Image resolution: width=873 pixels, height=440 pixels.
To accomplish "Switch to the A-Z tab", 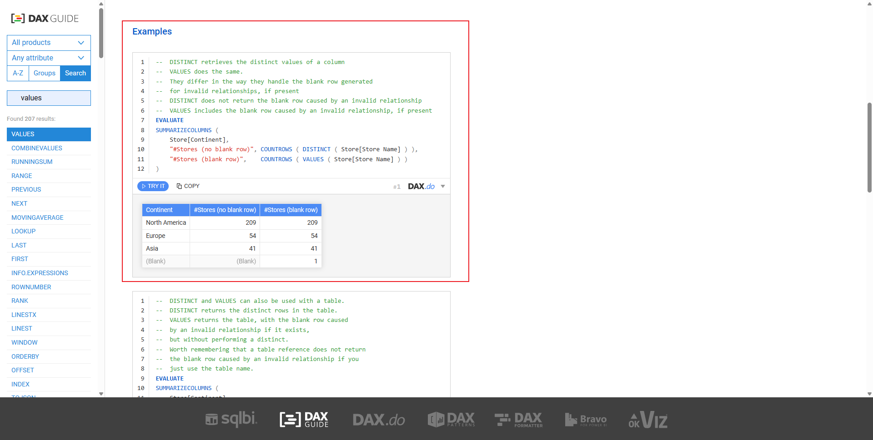I will (18, 73).
